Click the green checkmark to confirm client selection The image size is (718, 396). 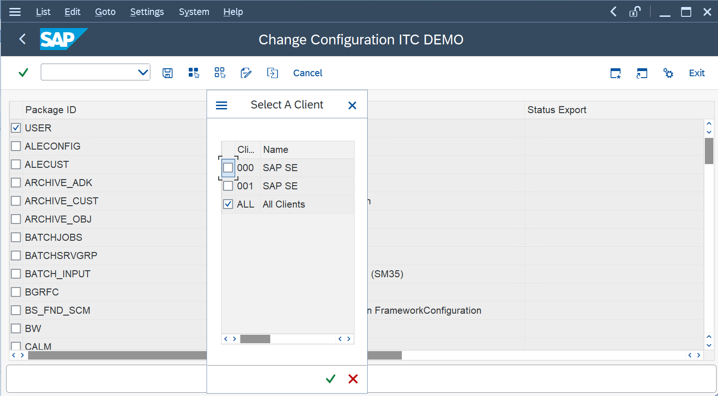point(331,379)
